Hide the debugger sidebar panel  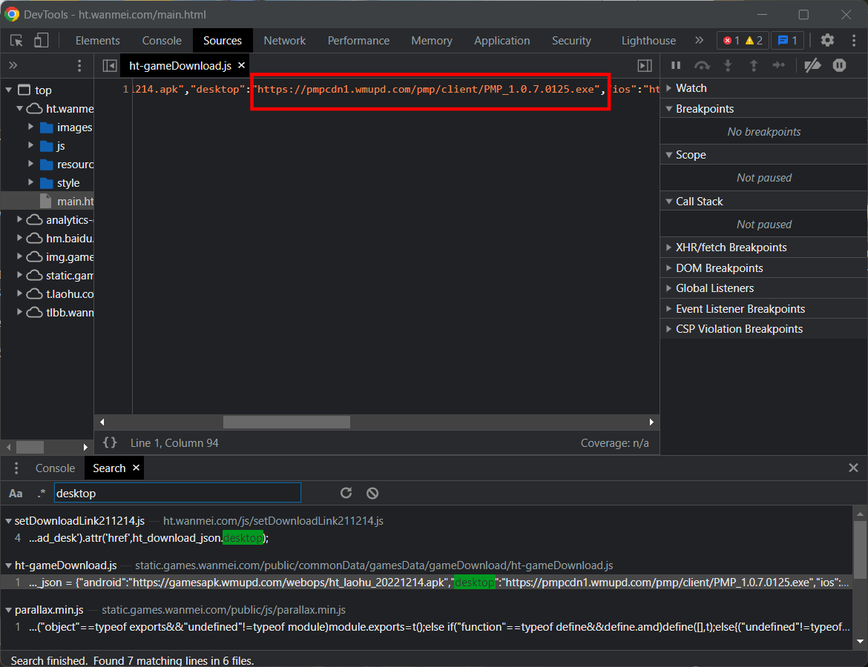[645, 66]
